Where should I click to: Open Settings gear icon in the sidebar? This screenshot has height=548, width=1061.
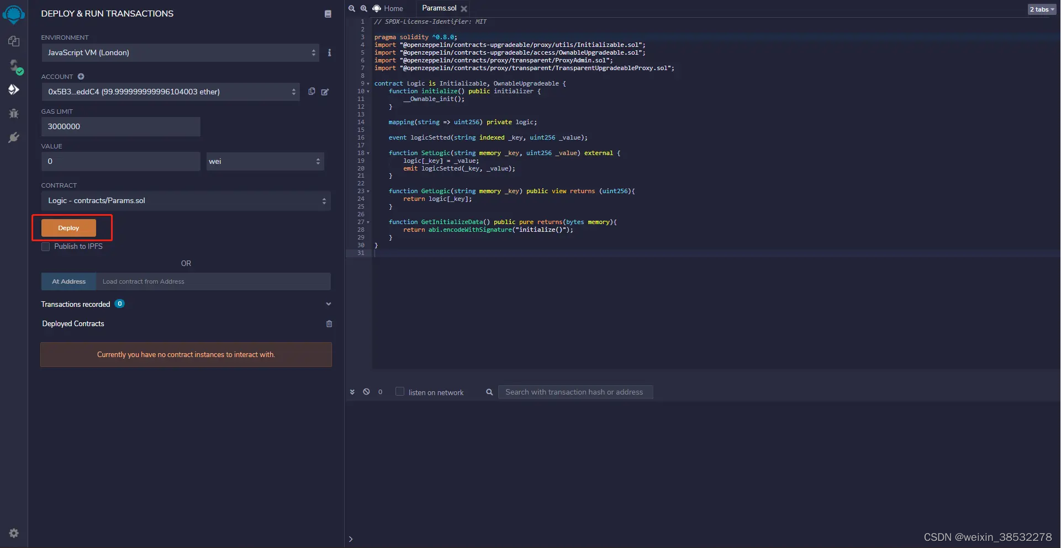[14, 533]
